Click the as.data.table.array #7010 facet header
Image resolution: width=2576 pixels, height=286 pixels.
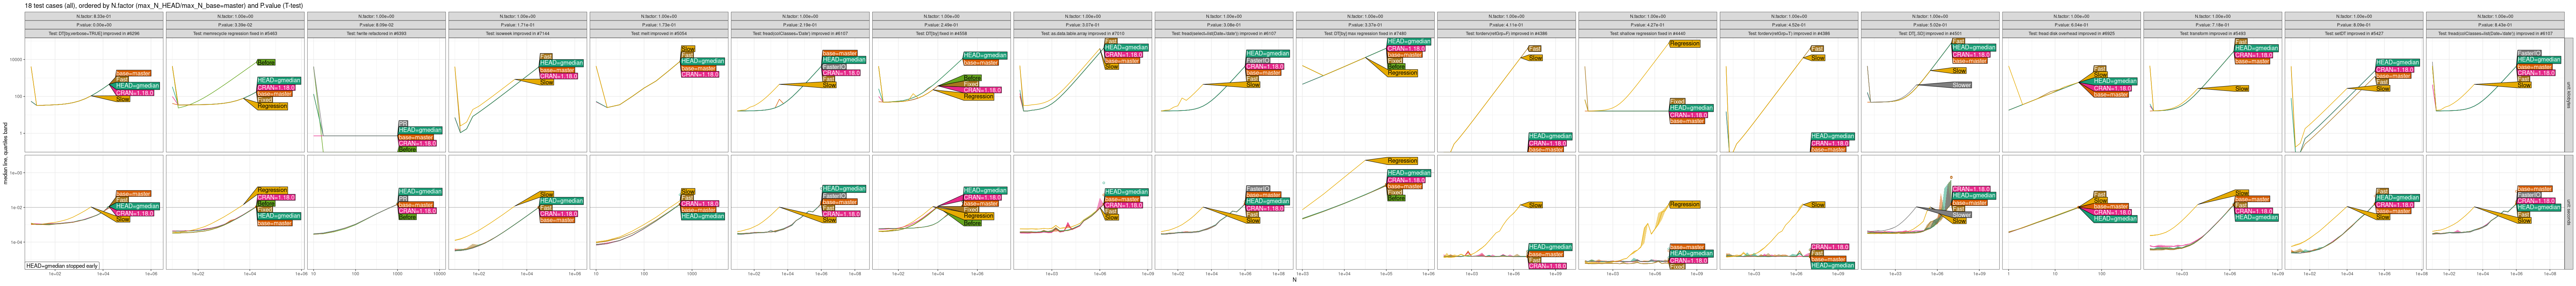(x=1082, y=33)
